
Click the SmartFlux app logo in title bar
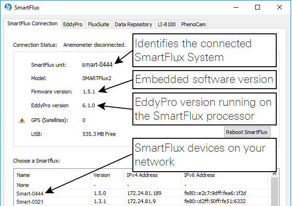pyautogui.click(x=8, y=8)
